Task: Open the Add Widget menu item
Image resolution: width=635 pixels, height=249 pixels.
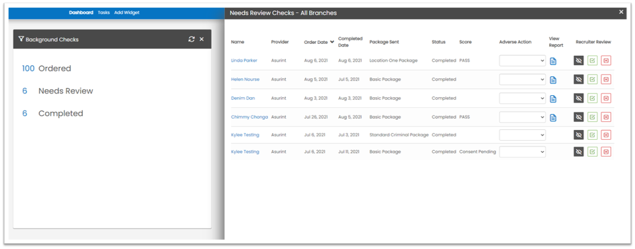Action: [127, 13]
